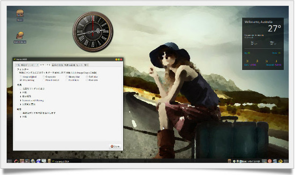The image size is (295, 175).
Task: Open the taskbar main menu icon
Action: pyautogui.click(x=10, y=161)
